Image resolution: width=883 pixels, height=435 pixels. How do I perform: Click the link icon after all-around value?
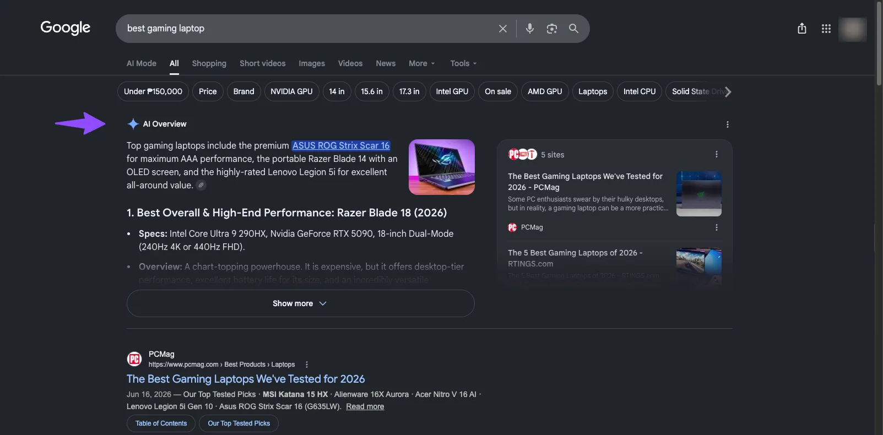click(202, 186)
